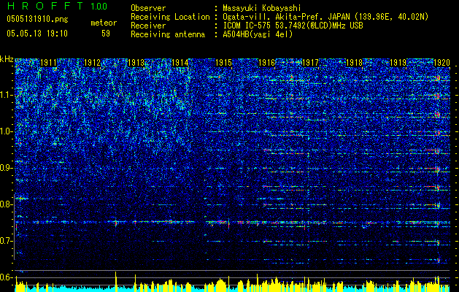Select the ICOM IC-575 receiver text
The height and width of the screenshot is (292, 459).
pyautogui.click(x=293, y=26)
